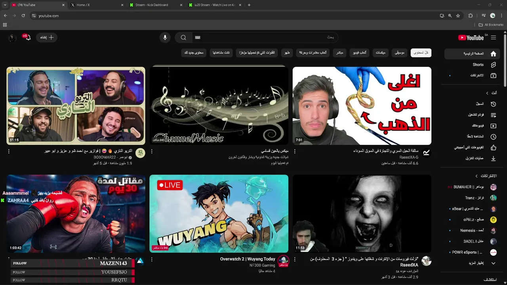
Task: Bookmark this page with the star icon
Action: point(458,16)
